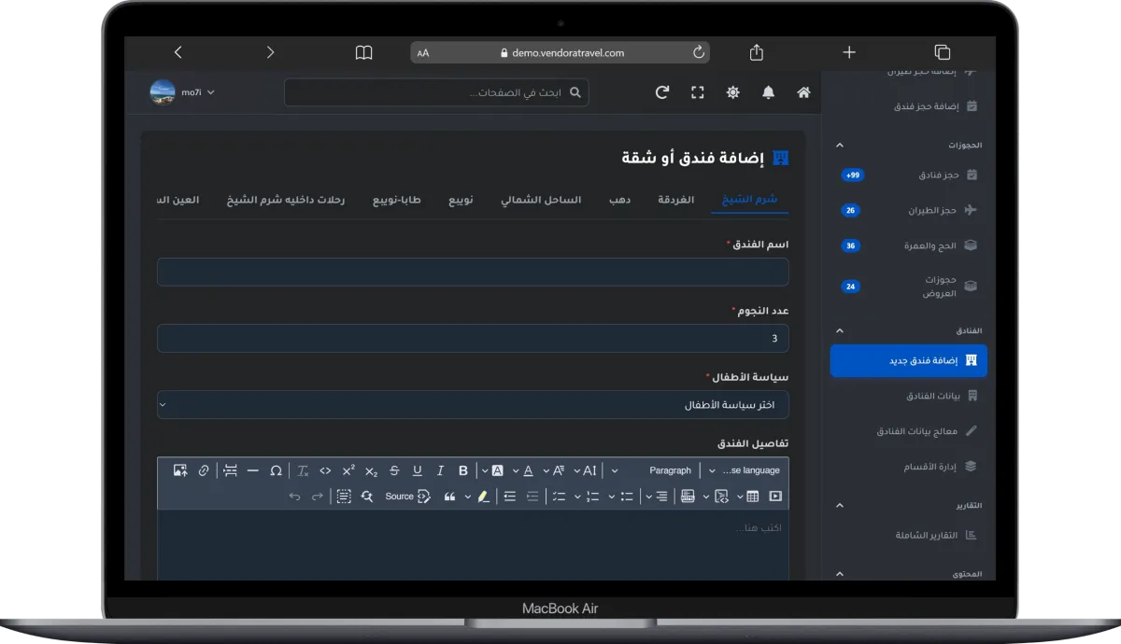Viewport: 1121px width, 644px height.
Task: Open the font background color picker
Action: click(x=491, y=470)
